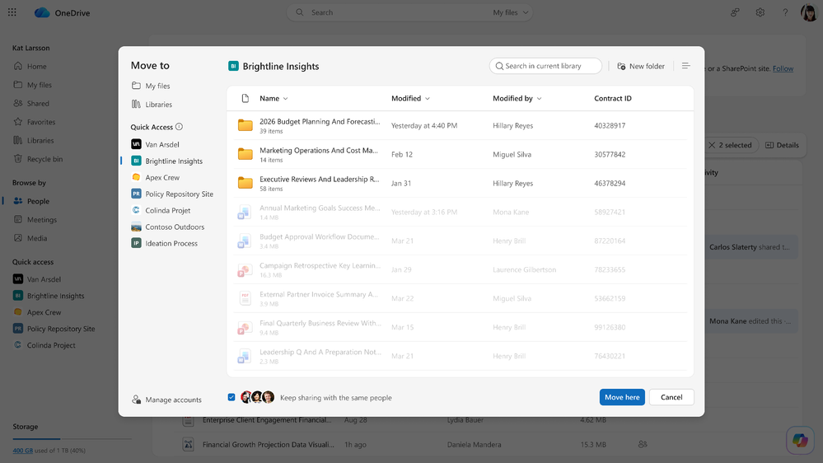The image size is (823, 463).
Task: Open the help question mark icon
Action: (785, 12)
